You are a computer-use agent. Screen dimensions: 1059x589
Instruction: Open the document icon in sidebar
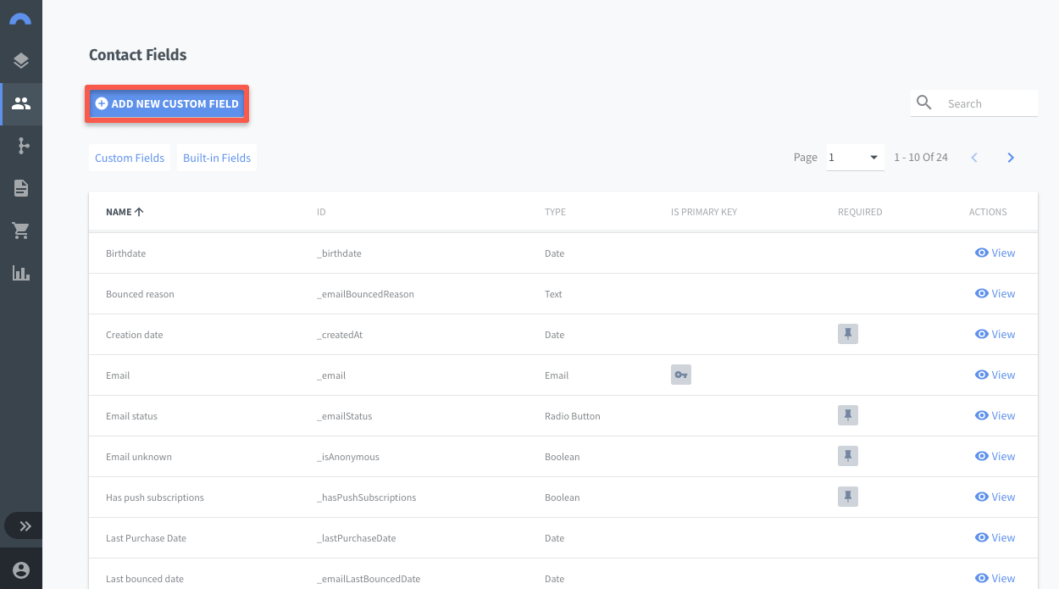pyautogui.click(x=21, y=188)
